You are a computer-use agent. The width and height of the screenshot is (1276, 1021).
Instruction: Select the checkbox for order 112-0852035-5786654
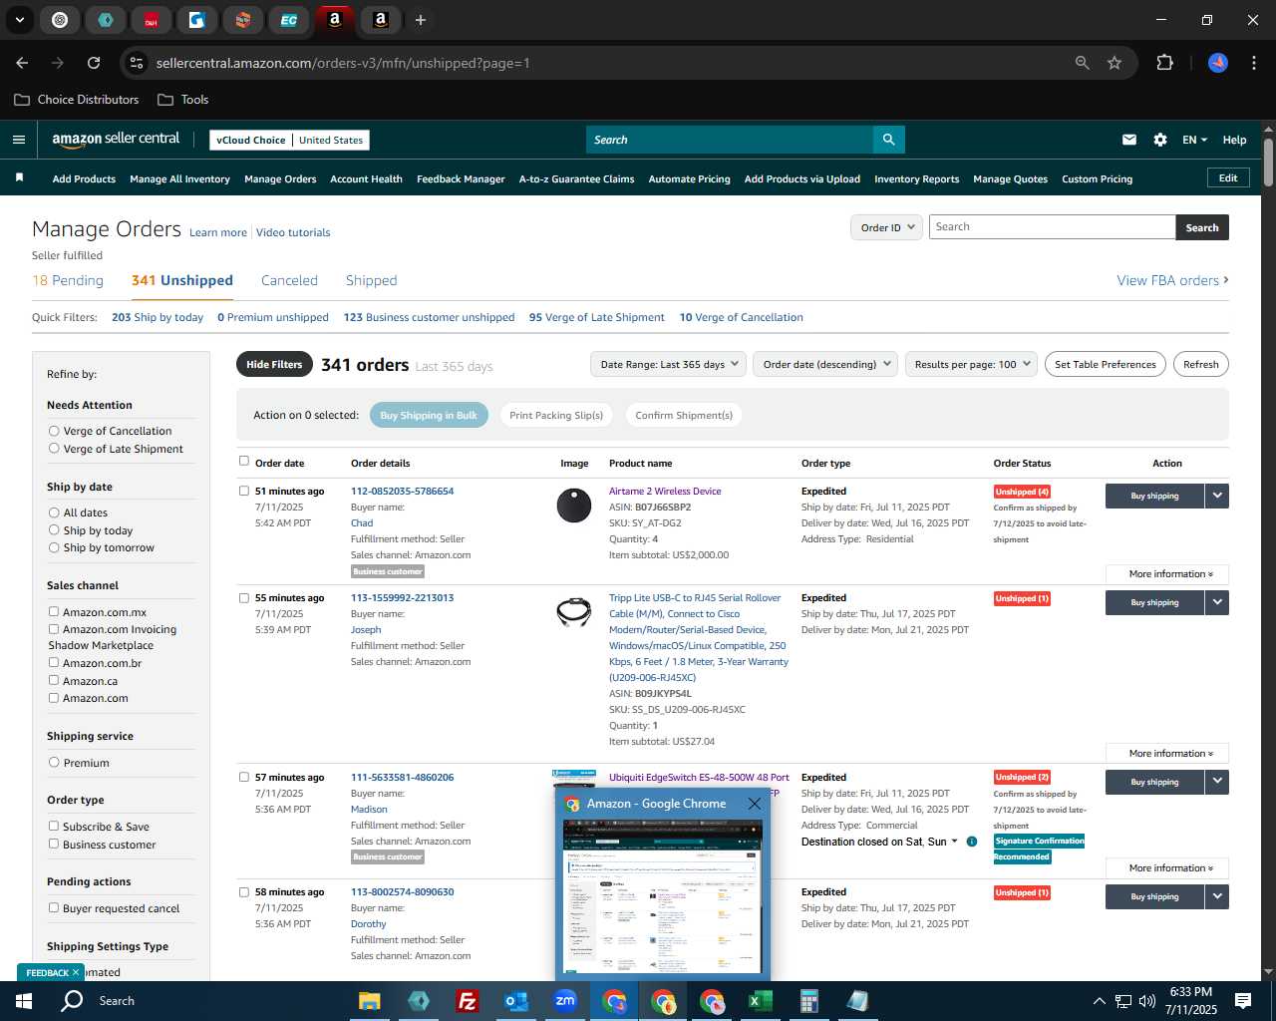pos(244,491)
